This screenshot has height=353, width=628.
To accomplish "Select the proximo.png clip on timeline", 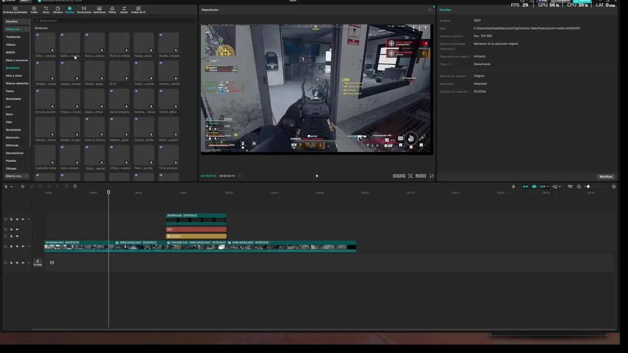I will coord(196,218).
